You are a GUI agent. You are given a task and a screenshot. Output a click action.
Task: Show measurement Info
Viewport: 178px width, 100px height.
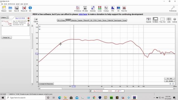point(30,9)
